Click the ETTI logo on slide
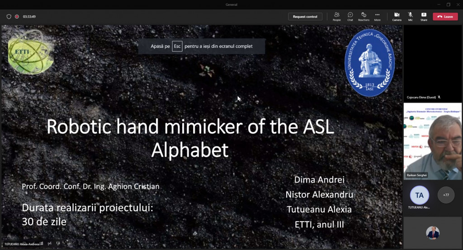Viewport: 463px width, 250px height. coord(31,52)
